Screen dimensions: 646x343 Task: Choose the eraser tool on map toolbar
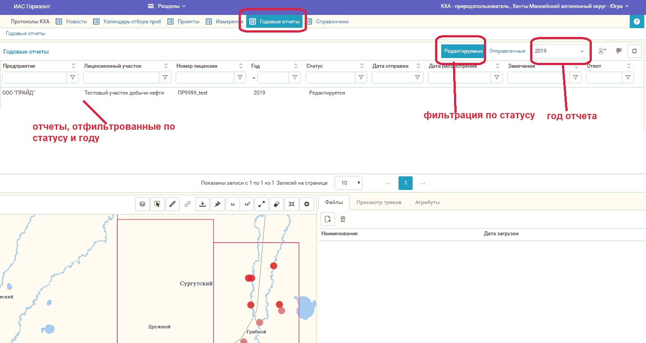click(x=277, y=204)
